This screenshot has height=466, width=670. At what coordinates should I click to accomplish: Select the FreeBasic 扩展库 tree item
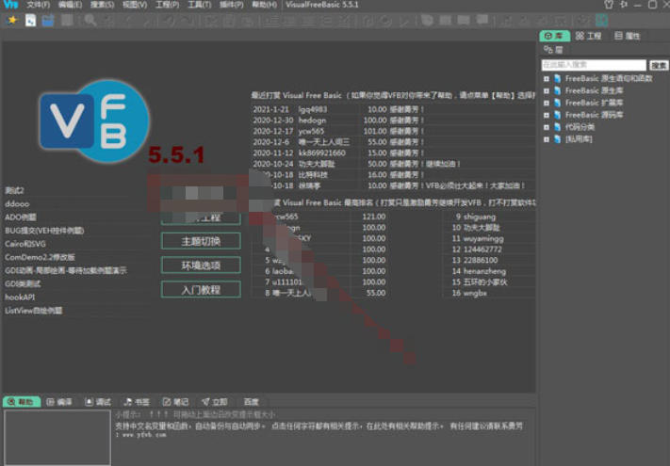pos(594,103)
